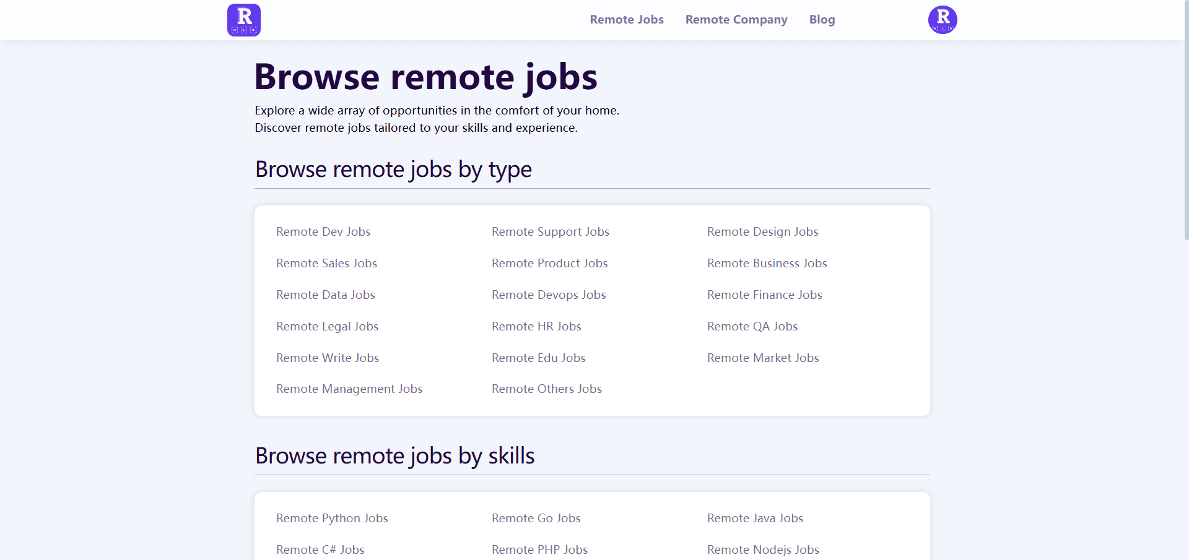
Task: Click the site logo in the top-left
Action: coord(243,20)
